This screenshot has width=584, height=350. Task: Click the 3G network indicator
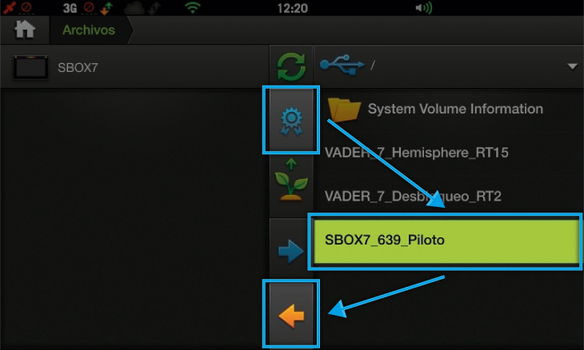[70, 8]
